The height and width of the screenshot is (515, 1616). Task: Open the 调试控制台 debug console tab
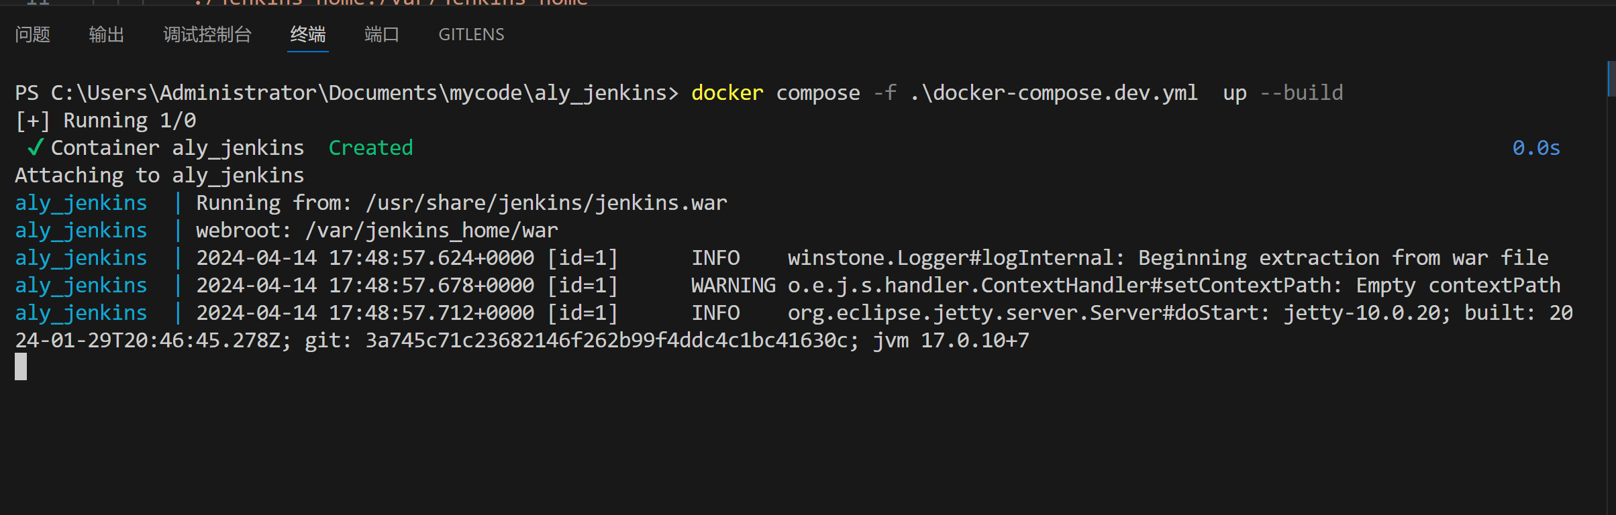tap(207, 35)
